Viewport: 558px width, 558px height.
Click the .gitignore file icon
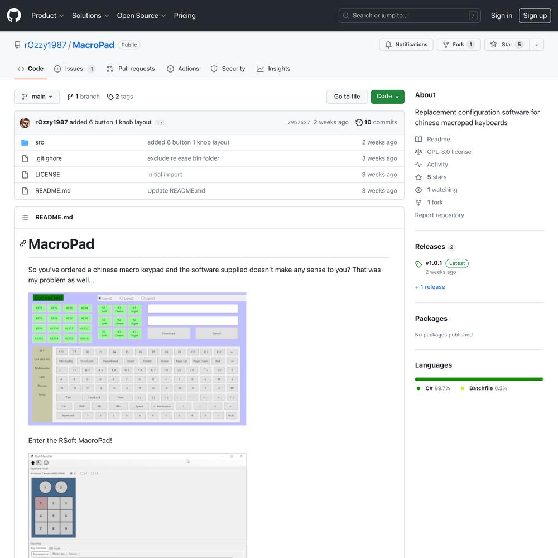tap(25, 158)
